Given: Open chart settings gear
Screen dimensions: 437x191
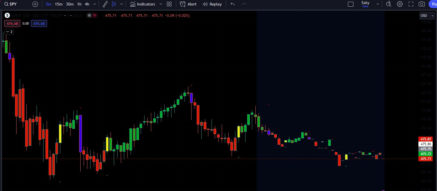Looking at the screenshot, I should point(400,4).
